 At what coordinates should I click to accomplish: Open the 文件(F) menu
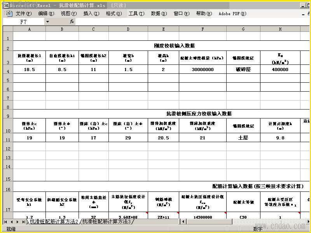(24, 14)
